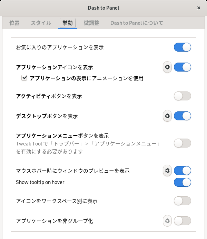Enable アイコンをワークスペース別に表示 switch
The width and height of the screenshot is (207, 239).
click(183, 201)
